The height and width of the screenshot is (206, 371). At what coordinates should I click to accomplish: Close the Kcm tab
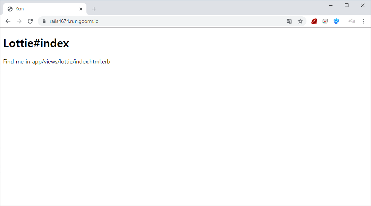tap(81, 9)
